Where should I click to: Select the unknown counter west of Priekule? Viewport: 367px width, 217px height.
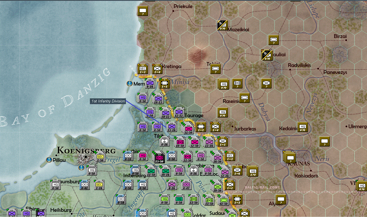(143, 11)
